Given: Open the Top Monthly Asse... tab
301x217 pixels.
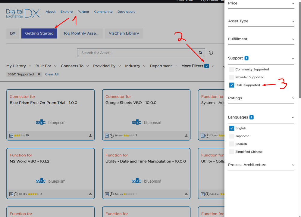Looking at the screenshot, I should tap(81, 33).
